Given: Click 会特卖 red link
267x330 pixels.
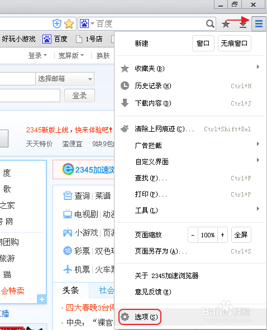Looking at the screenshot, I should tap(12, 291).
